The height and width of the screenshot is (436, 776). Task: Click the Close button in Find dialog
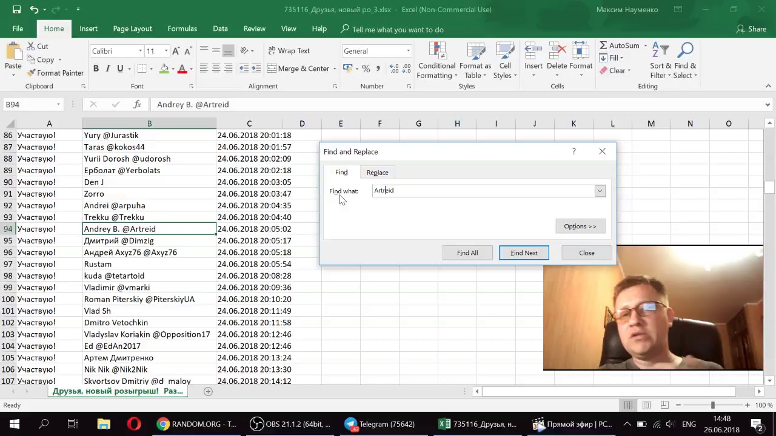586,253
